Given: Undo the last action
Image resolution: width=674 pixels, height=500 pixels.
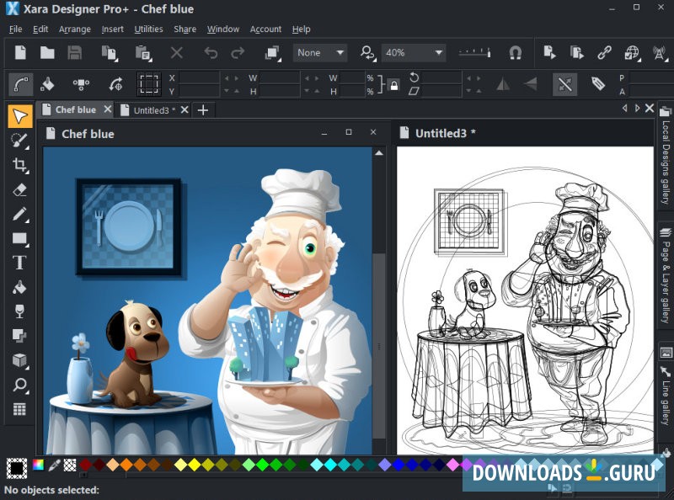Looking at the screenshot, I should click(x=210, y=52).
